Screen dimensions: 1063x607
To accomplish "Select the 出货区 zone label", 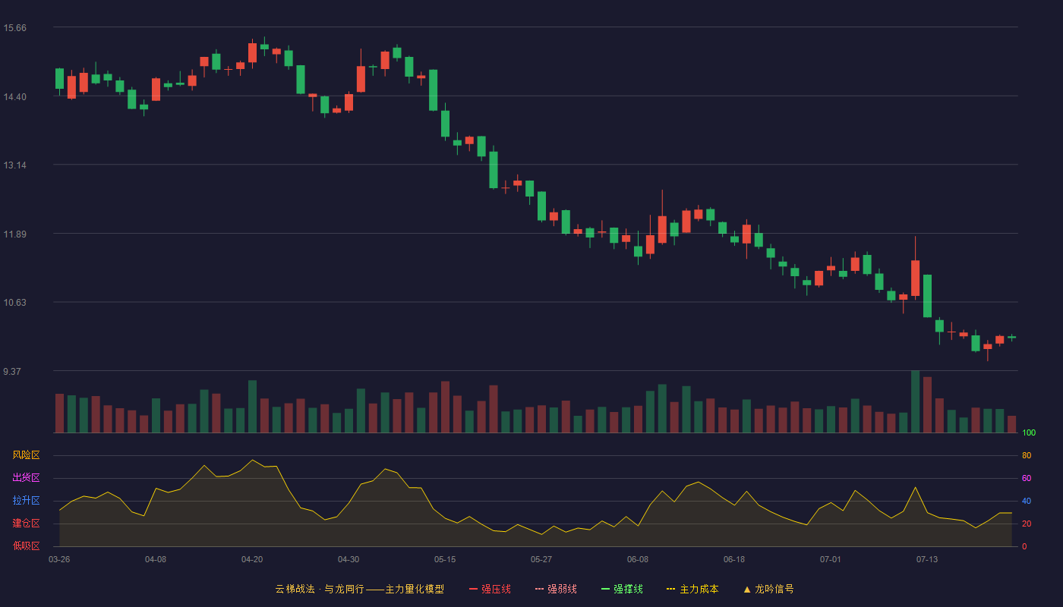I will [26, 478].
